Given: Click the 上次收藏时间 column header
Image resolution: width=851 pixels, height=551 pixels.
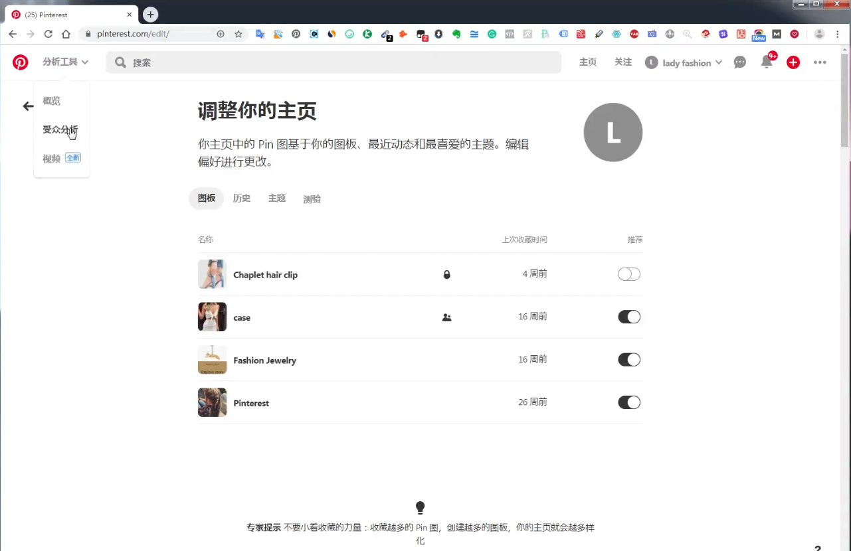Looking at the screenshot, I should [x=525, y=240].
